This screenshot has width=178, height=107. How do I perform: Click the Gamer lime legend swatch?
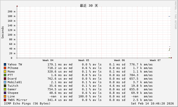5,89
